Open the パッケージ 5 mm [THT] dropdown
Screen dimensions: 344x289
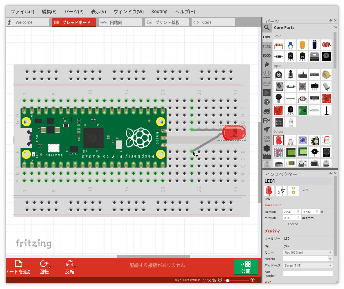tap(308, 265)
